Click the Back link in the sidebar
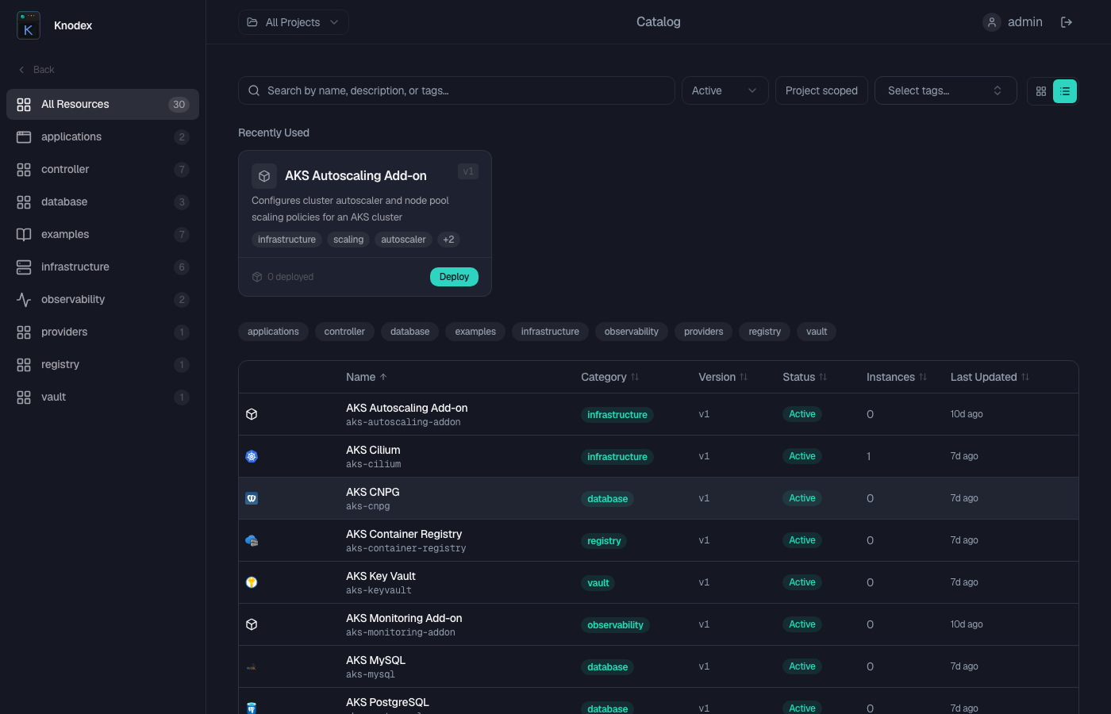Viewport: 1111px width, 714px height. 35,70
